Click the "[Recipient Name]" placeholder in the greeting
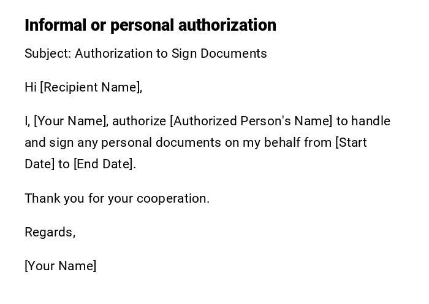Image resolution: width=429 pixels, height=304 pixels. point(91,87)
